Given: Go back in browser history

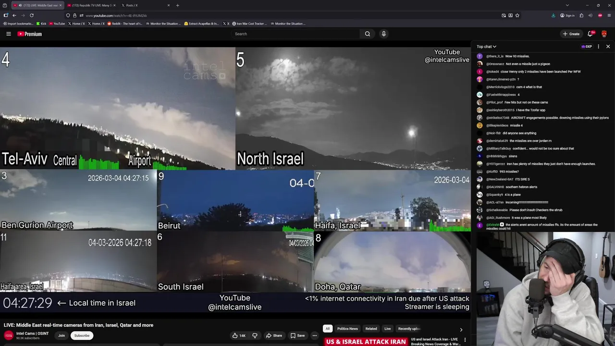Looking at the screenshot, I should (14, 15).
